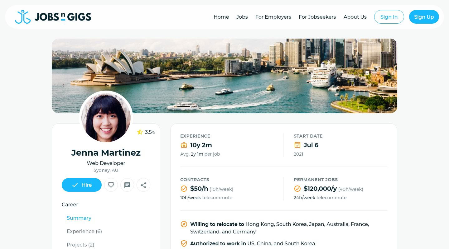
Task: Click the Permanent Jobs check-circle icon
Action: point(297,189)
